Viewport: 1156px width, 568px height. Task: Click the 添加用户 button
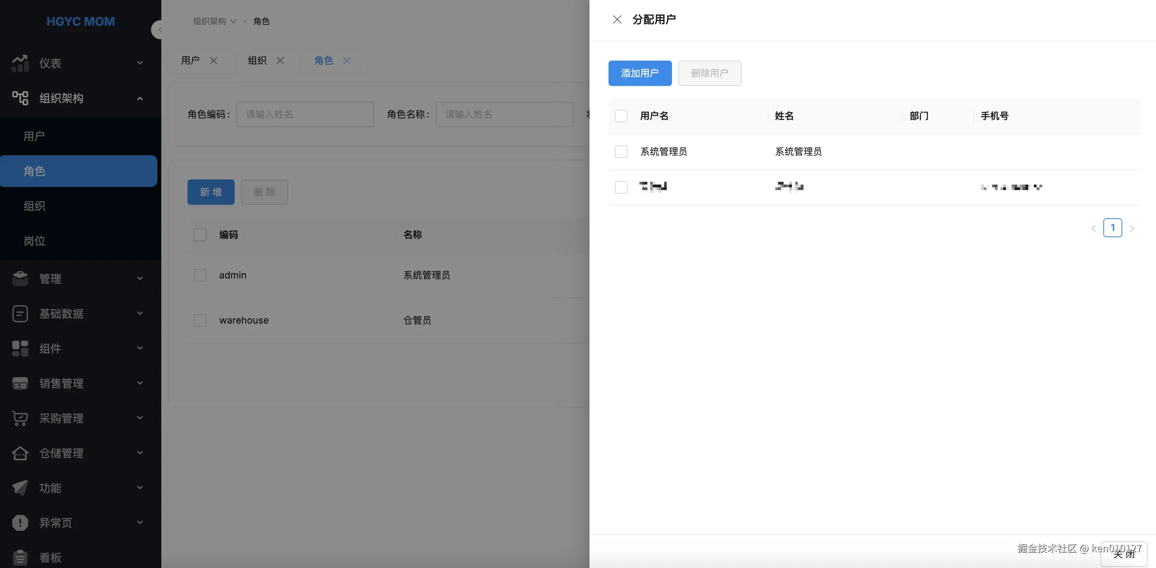tap(639, 73)
